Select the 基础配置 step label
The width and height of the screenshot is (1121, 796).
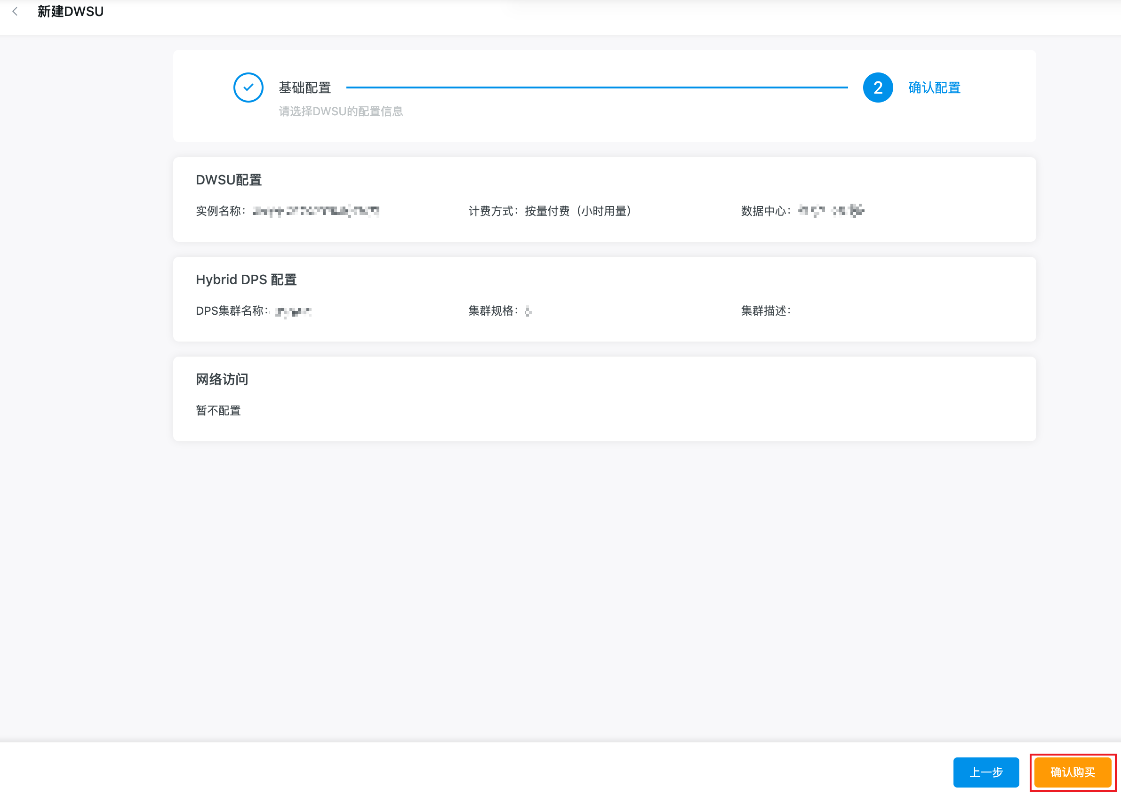pyautogui.click(x=304, y=88)
